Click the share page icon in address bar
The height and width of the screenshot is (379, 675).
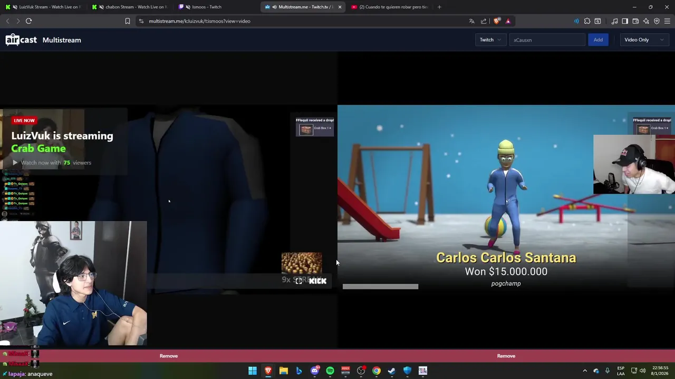click(484, 21)
